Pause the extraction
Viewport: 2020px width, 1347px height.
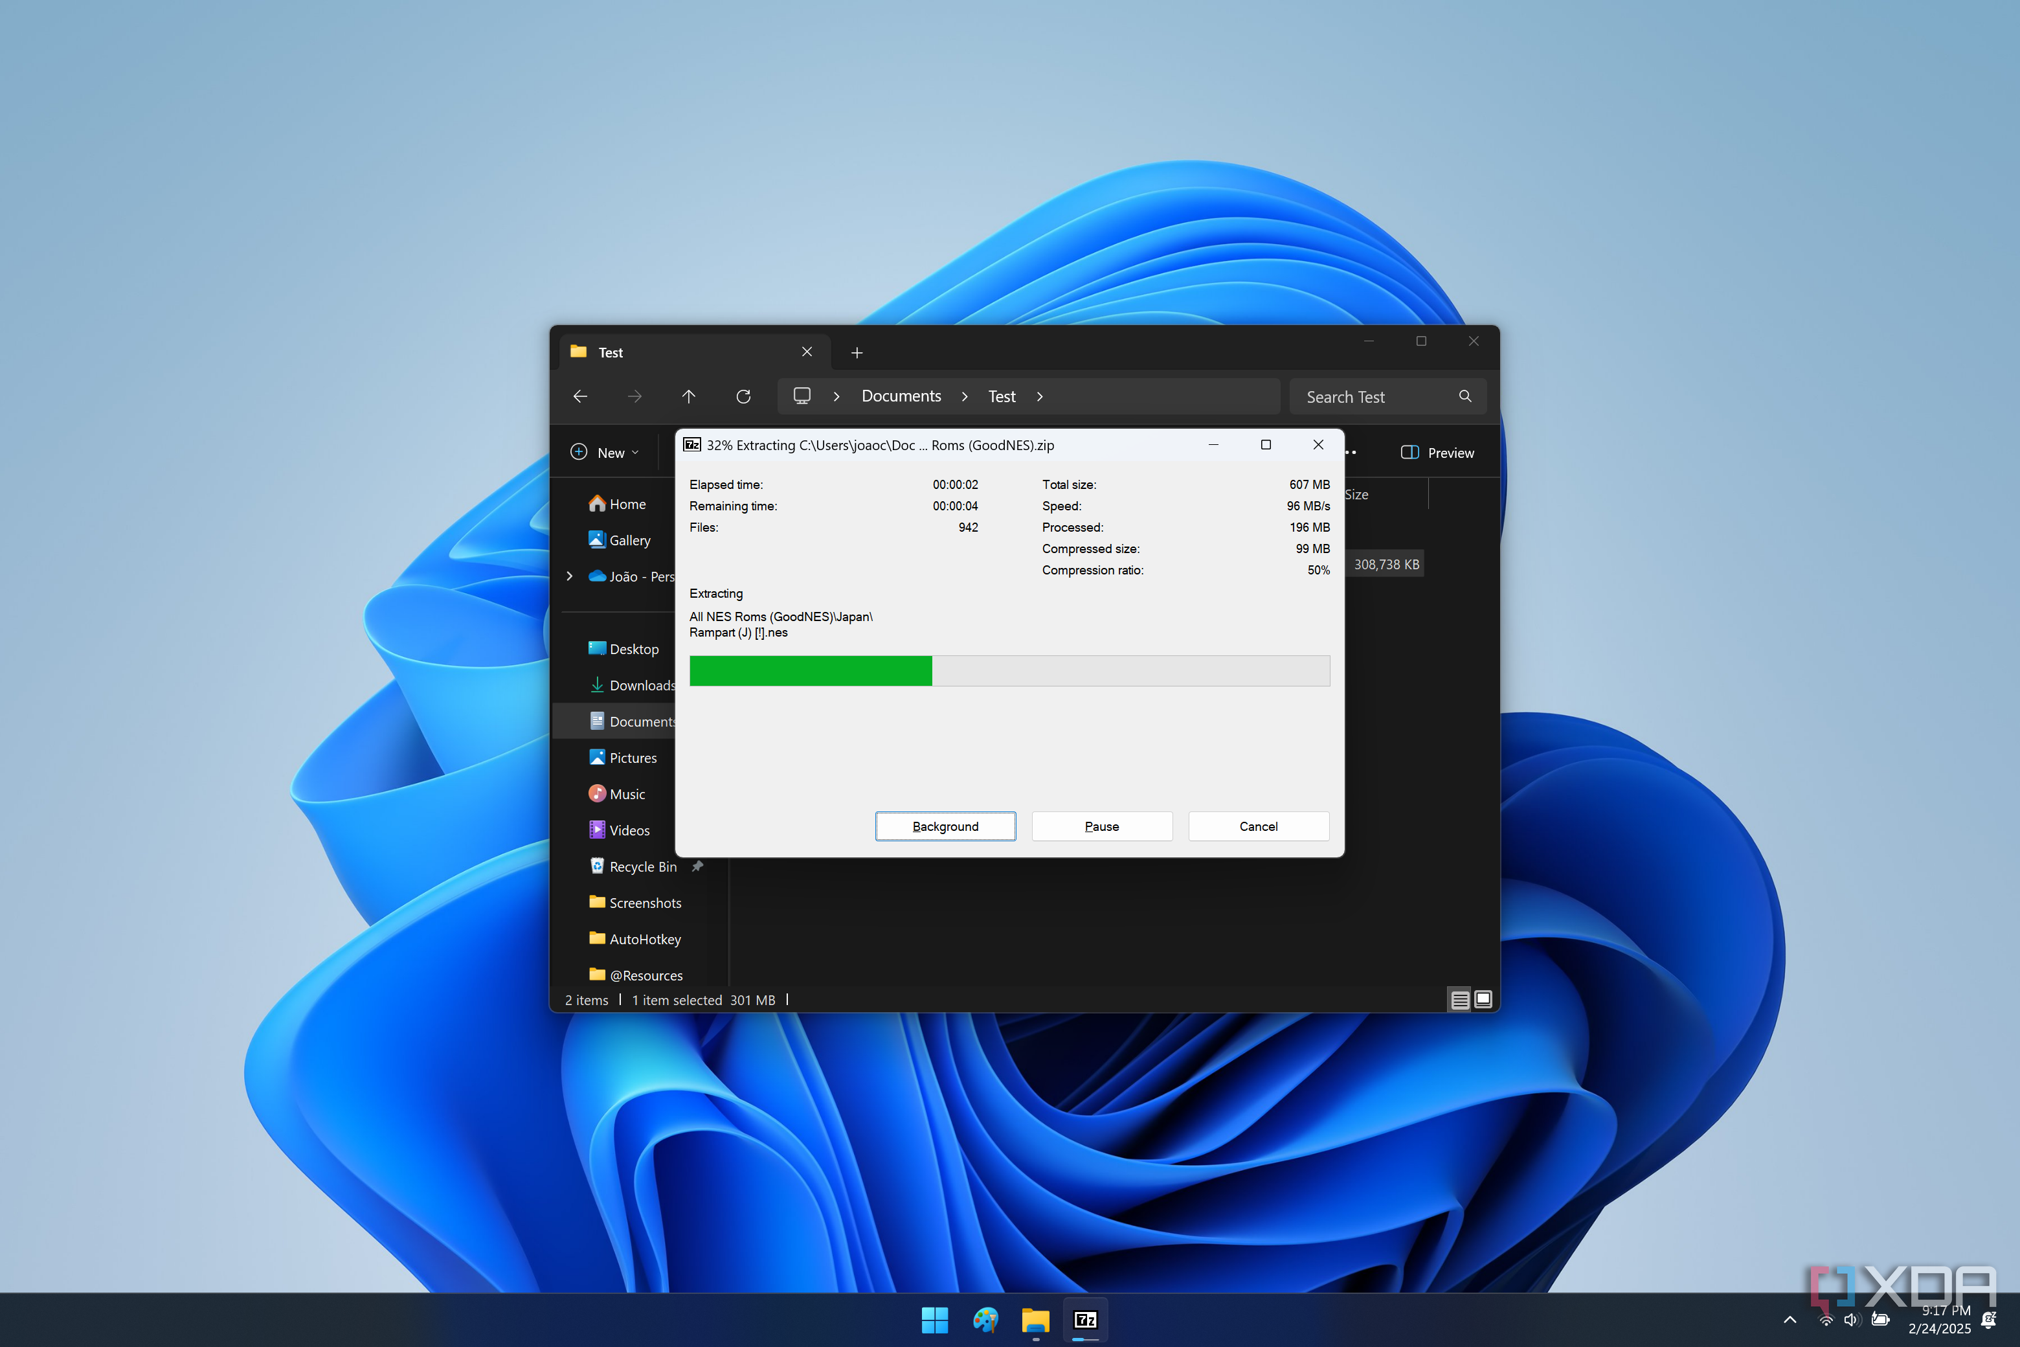1101,826
